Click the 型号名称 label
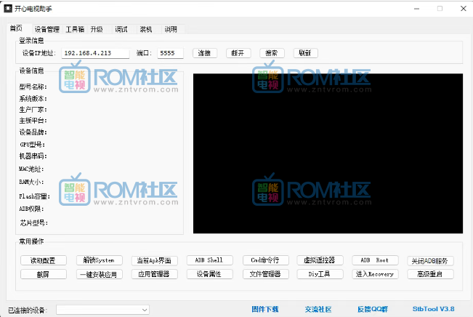Screen dimensions: 473x317 click(33, 87)
